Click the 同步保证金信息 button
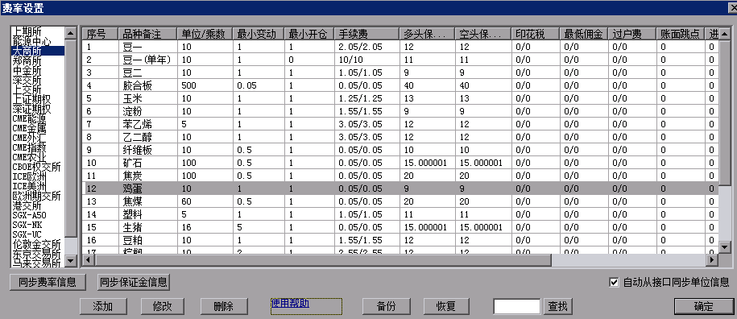This screenshot has width=737, height=319. coord(133,283)
